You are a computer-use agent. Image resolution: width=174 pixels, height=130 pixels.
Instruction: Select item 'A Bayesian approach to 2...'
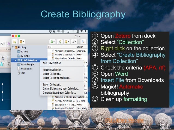click(65, 51)
